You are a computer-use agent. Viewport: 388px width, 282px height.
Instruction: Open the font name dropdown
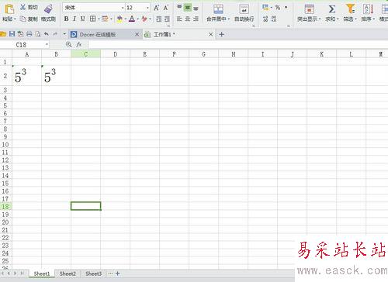point(123,8)
